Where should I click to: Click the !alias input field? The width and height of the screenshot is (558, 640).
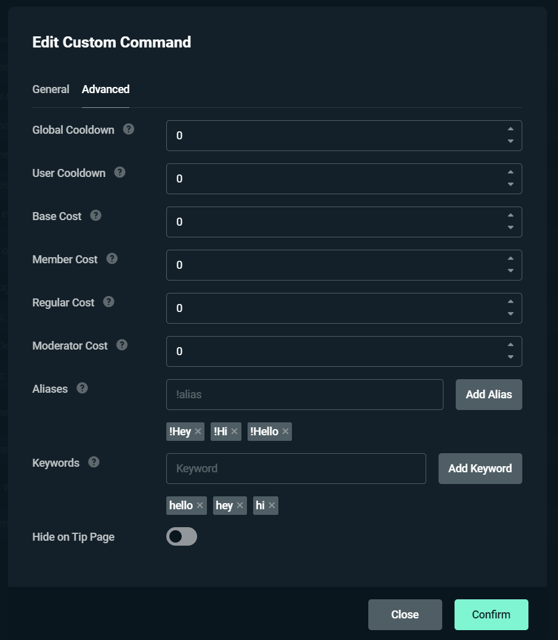[x=304, y=395]
